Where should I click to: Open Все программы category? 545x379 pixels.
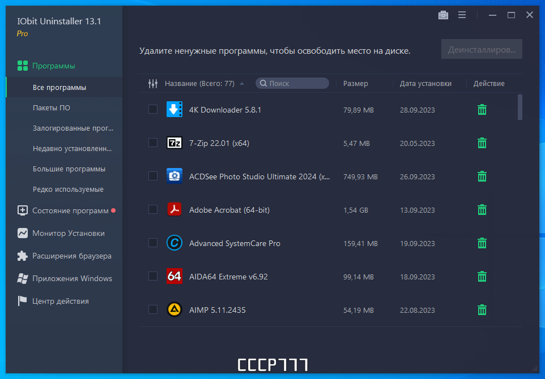[x=64, y=88]
